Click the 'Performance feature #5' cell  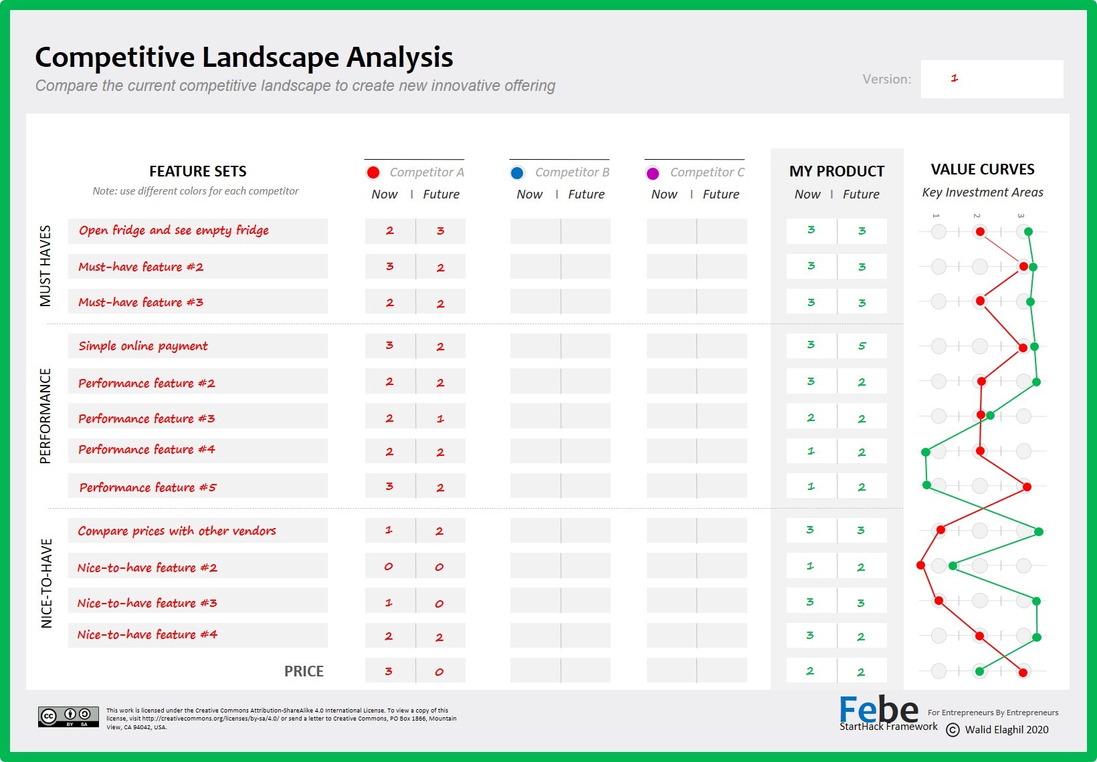click(x=198, y=486)
